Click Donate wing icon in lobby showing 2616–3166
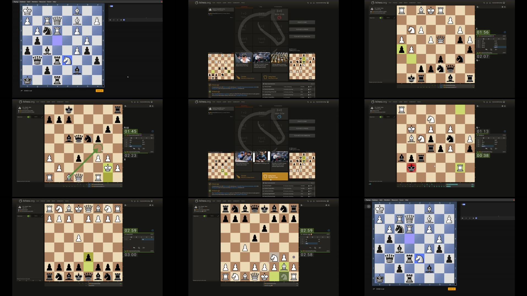Image resolution: width=527 pixels, height=296 pixels. [238, 77]
